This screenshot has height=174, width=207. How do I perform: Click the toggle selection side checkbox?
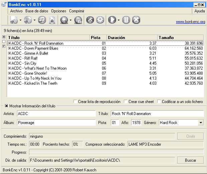click(x=4, y=46)
